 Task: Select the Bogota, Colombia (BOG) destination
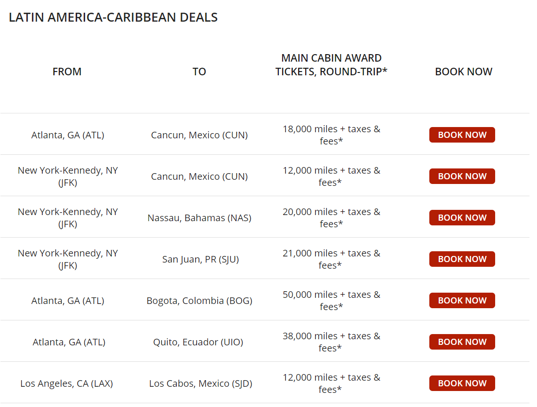(199, 301)
